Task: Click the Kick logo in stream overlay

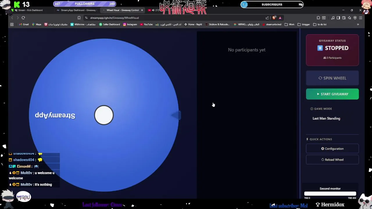Action: [17, 4]
